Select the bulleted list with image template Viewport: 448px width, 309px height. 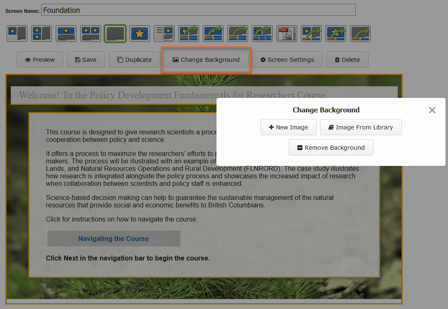coord(164,34)
